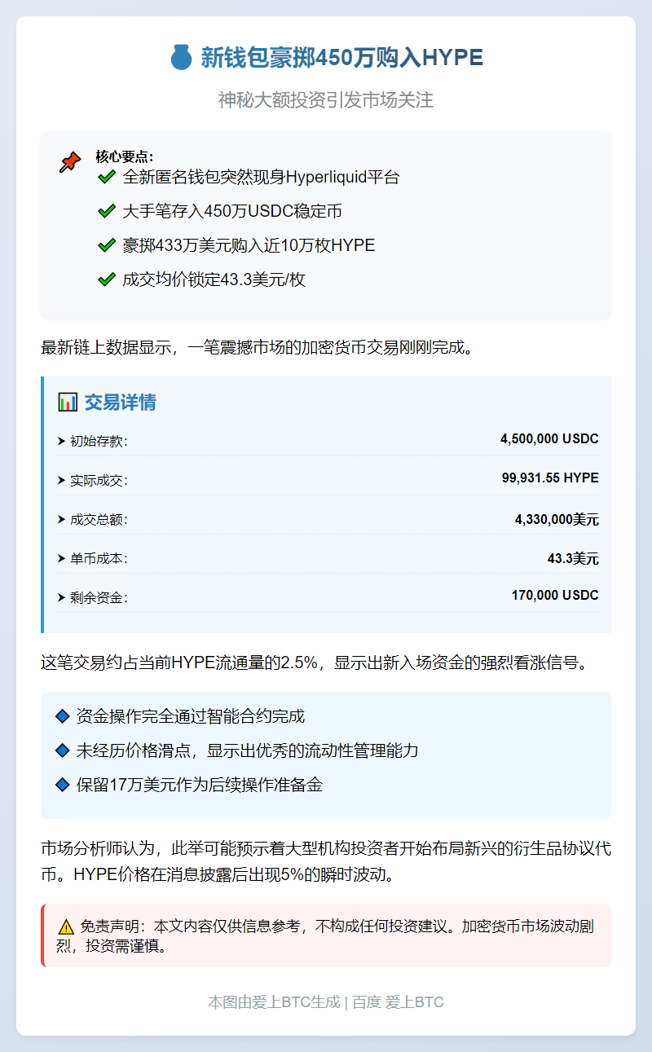Click the arrow icon before 初始存款
The image size is (652, 1052).
click(61, 441)
